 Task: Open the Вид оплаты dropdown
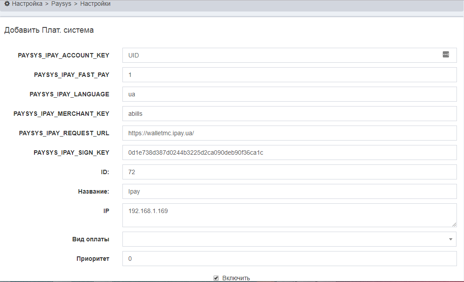(x=289, y=239)
